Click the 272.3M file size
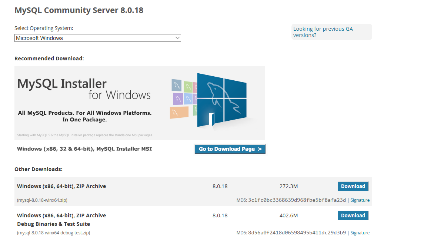The image size is (434, 244). pos(289,186)
